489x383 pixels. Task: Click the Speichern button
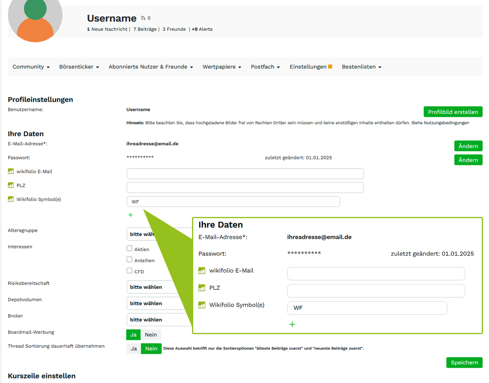pyautogui.click(x=464, y=363)
